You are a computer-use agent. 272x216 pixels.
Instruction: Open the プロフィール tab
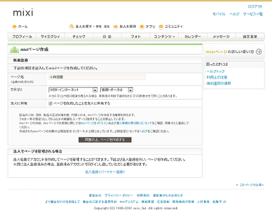(x=22, y=36)
